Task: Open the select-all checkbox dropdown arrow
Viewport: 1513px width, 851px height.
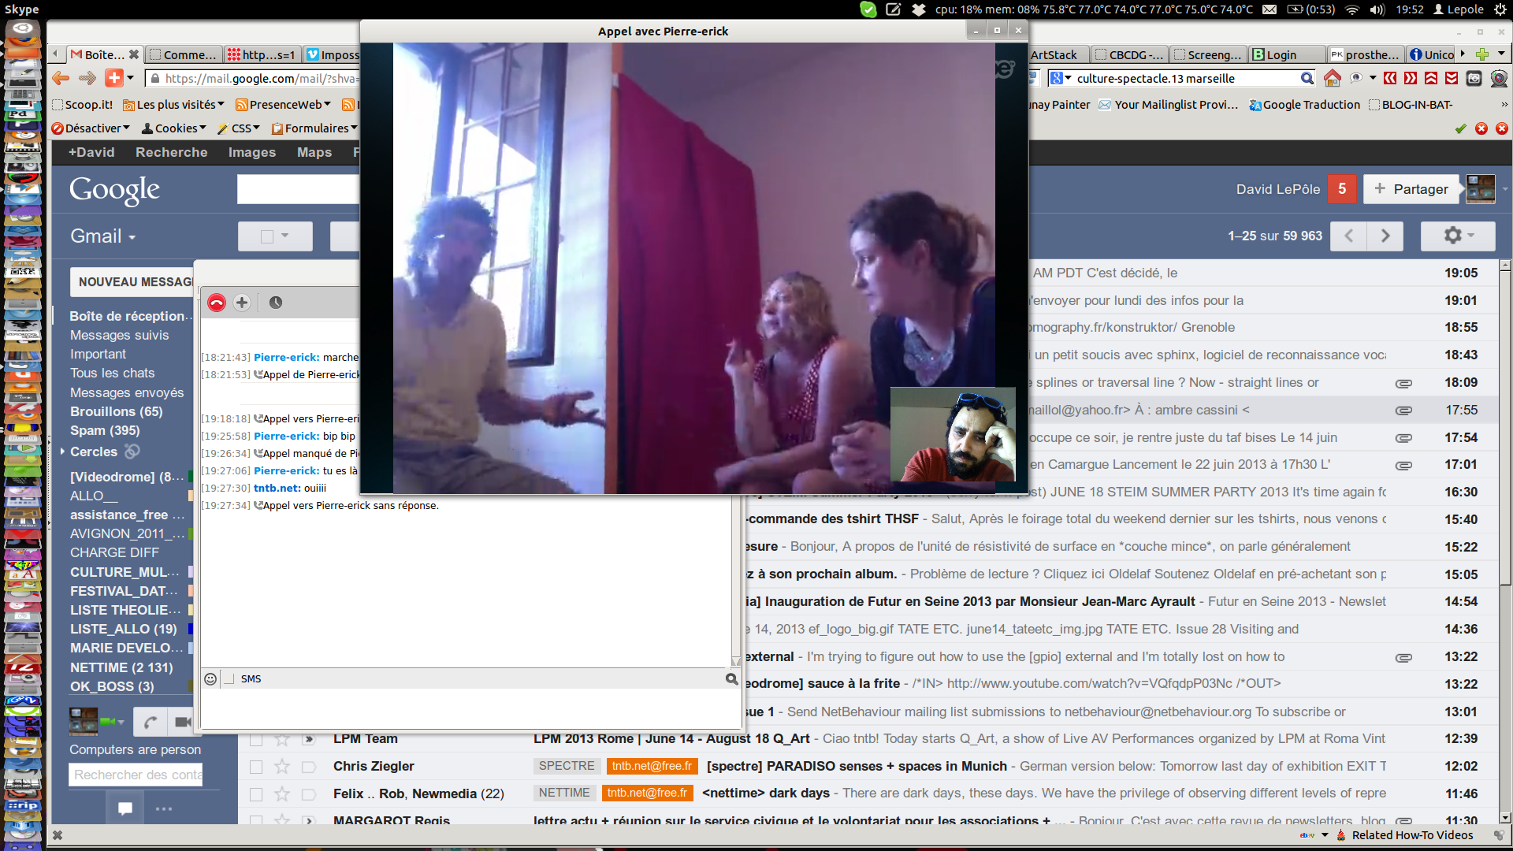Action: (285, 236)
